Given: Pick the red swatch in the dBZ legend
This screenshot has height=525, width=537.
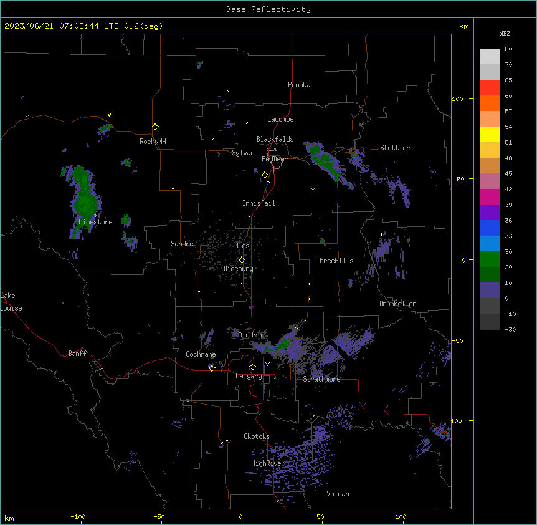Looking at the screenshot, I should [x=490, y=88].
